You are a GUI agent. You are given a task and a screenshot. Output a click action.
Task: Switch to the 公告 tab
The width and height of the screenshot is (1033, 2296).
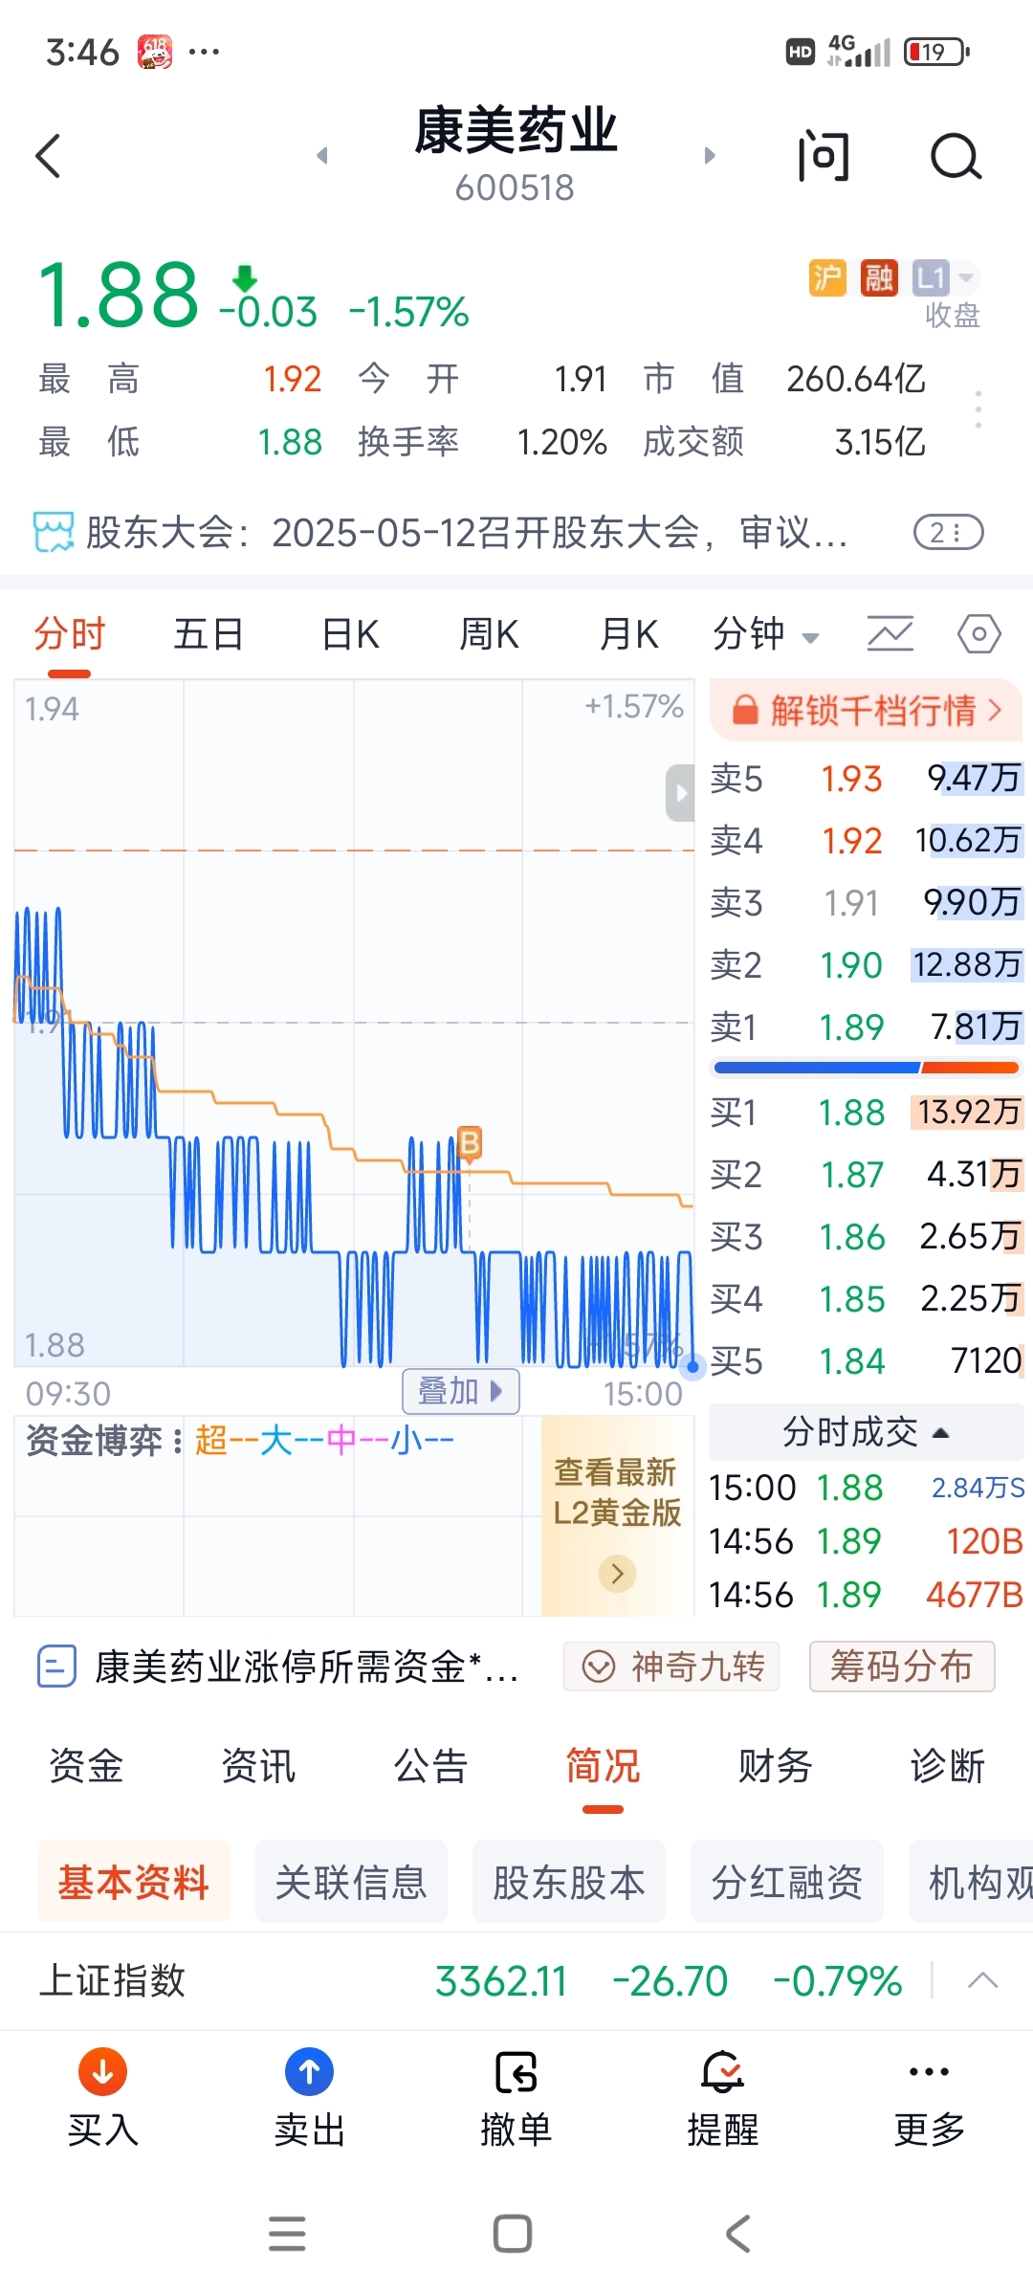click(430, 1766)
